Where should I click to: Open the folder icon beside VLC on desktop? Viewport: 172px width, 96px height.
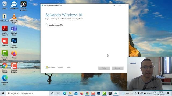pyautogui.click(x=5, y=17)
